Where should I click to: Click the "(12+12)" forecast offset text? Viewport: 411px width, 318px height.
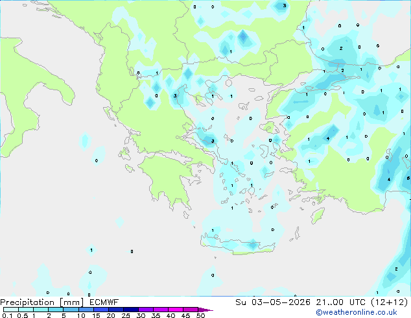(390, 302)
